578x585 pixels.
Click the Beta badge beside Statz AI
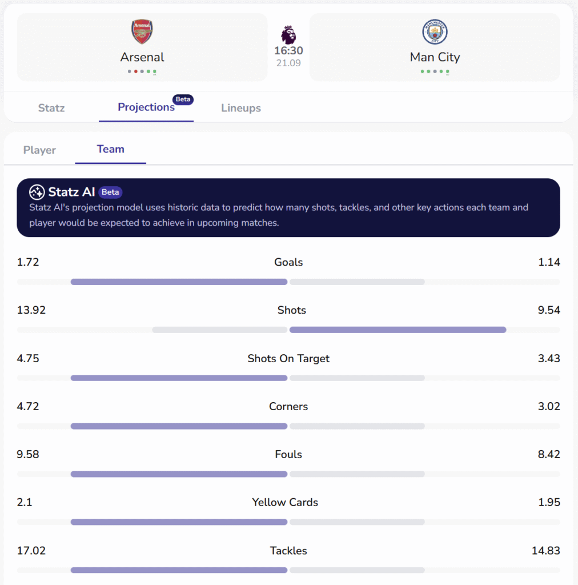[x=110, y=193]
